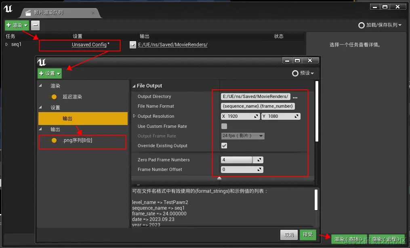Collapse the File Output section
The image size is (410, 248).
(x=134, y=86)
